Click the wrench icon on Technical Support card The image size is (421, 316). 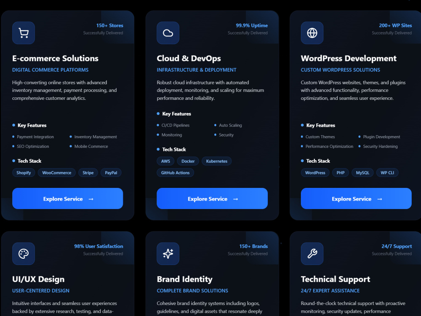[x=312, y=254]
